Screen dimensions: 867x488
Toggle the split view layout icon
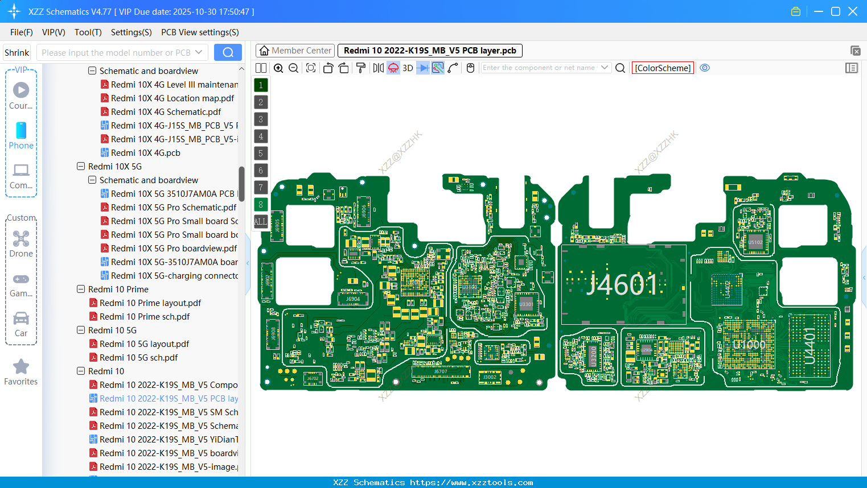(x=261, y=68)
